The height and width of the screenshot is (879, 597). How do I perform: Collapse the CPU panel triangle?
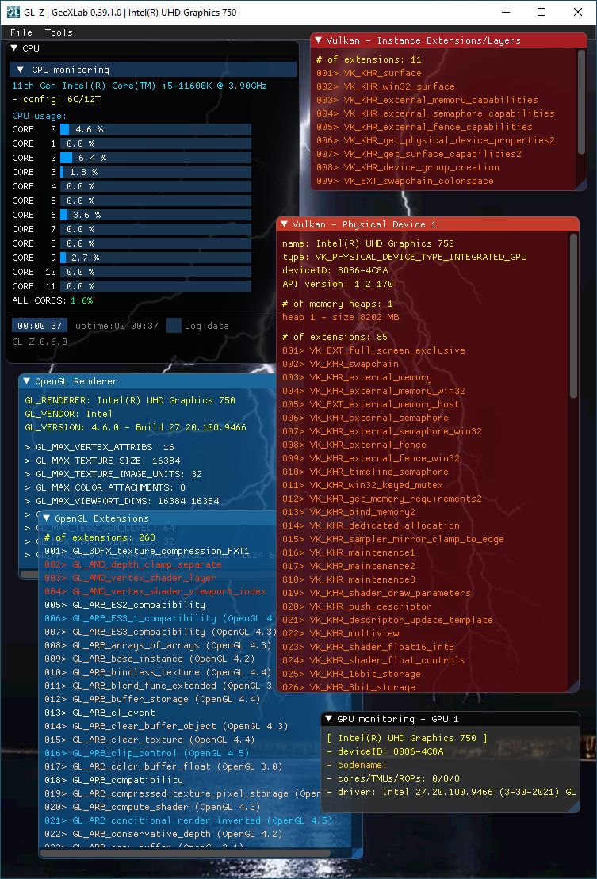click(14, 48)
